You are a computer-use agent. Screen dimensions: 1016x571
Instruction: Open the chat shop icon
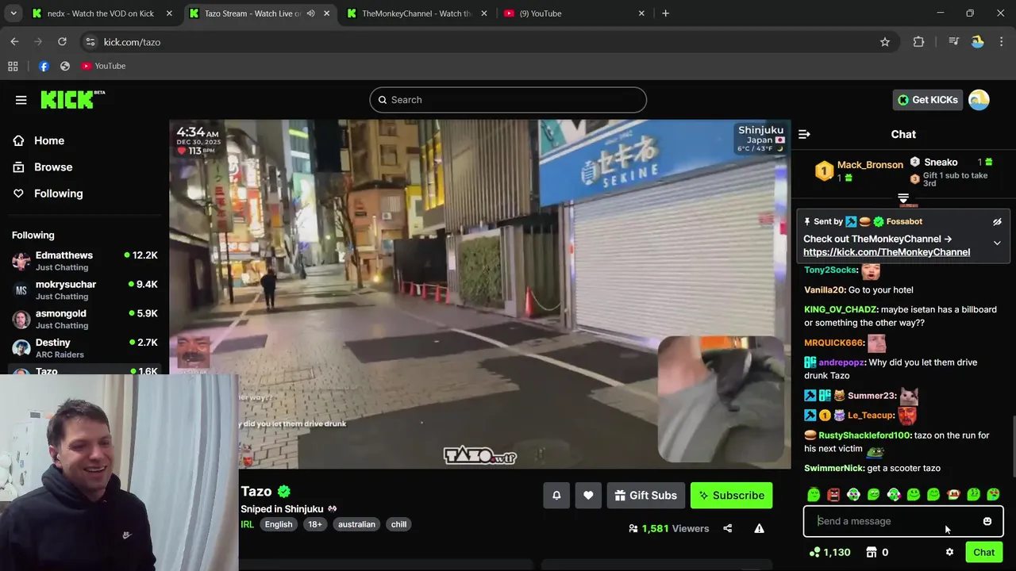click(871, 552)
